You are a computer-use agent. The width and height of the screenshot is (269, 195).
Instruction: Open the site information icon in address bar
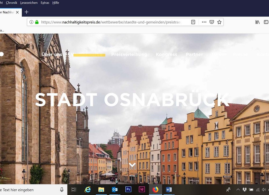(x=31, y=22)
